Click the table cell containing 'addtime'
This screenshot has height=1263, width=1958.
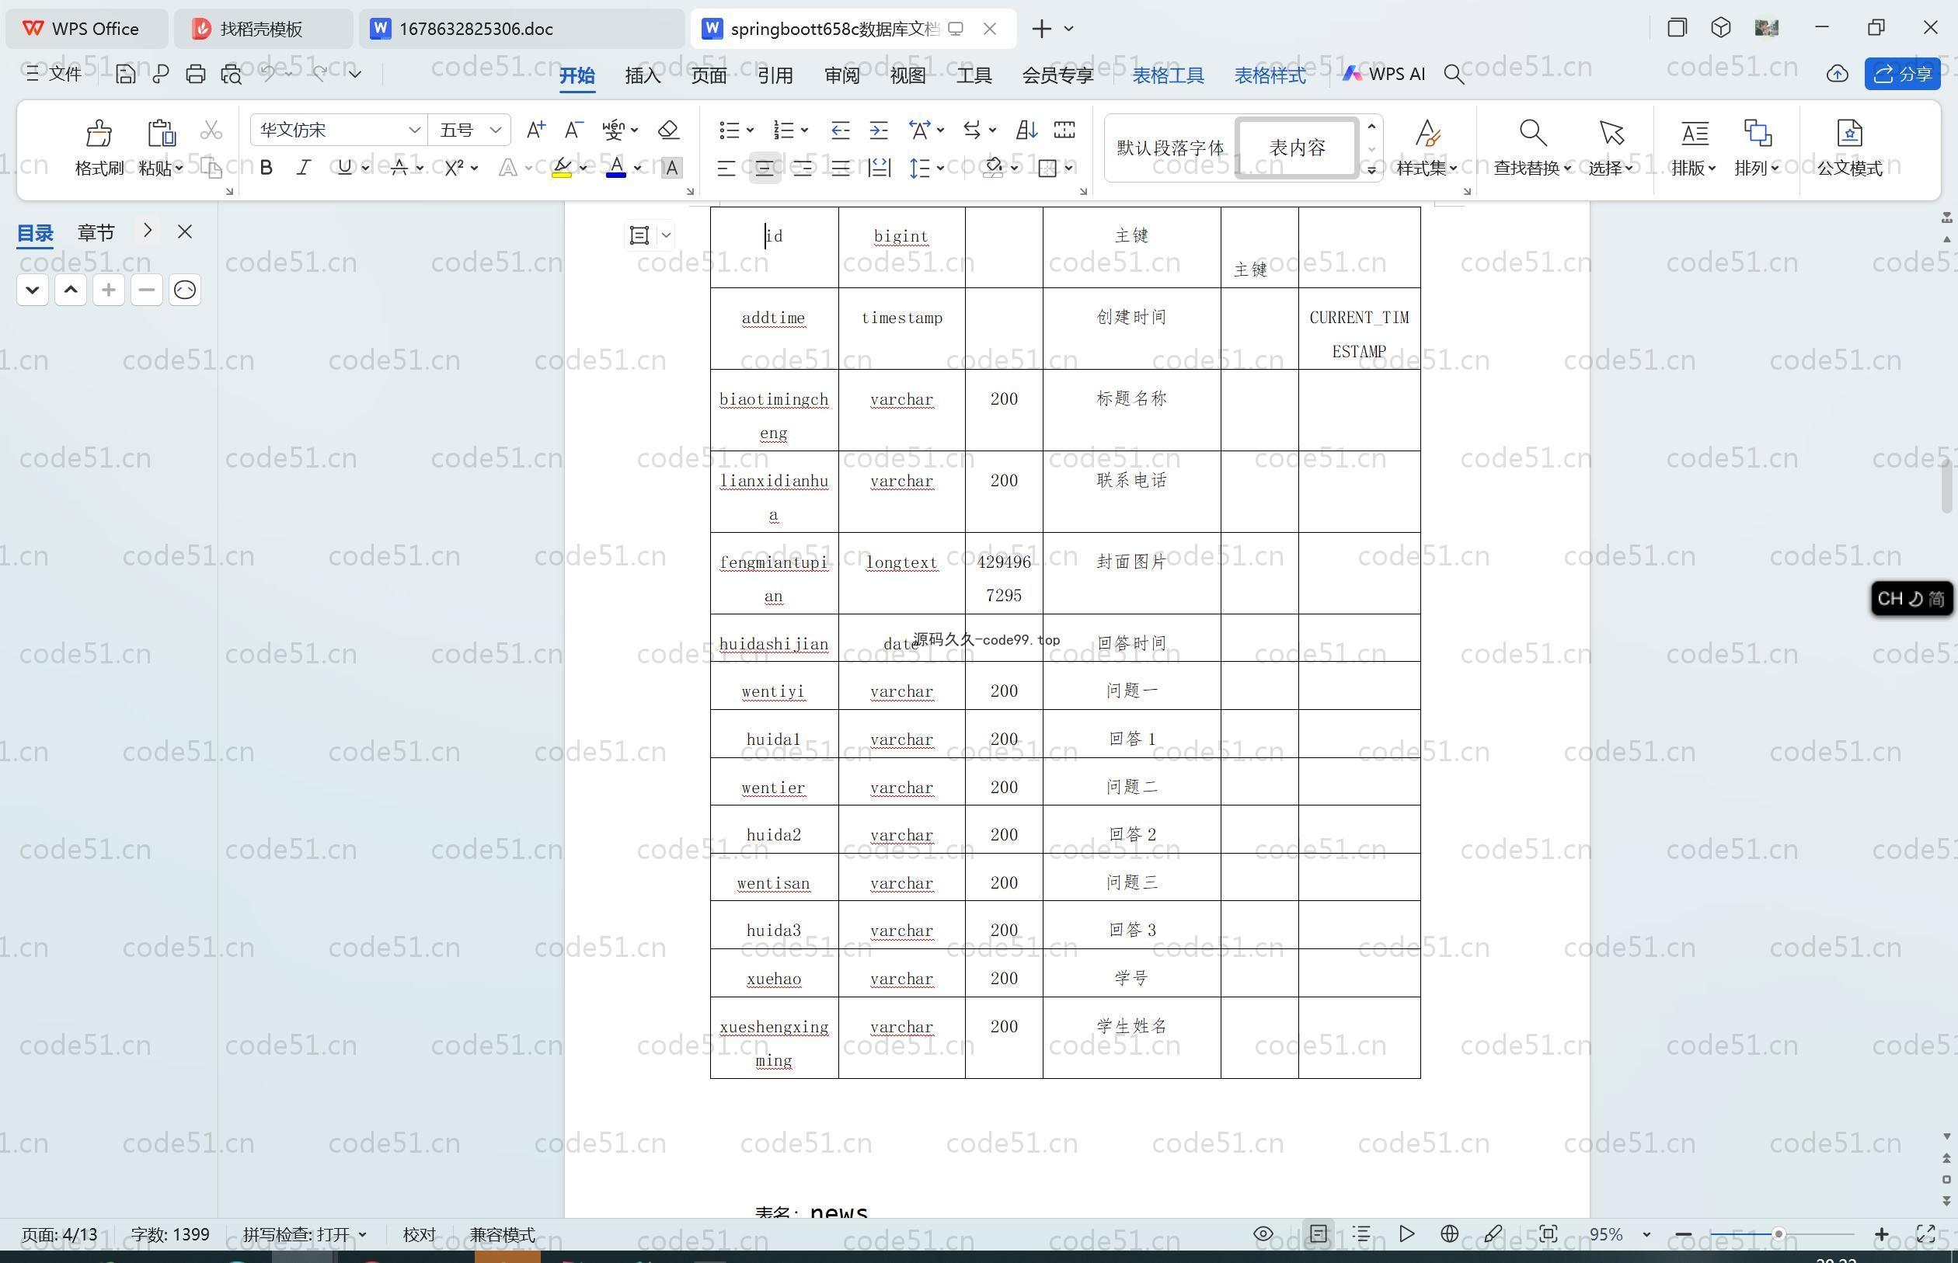[x=774, y=328]
